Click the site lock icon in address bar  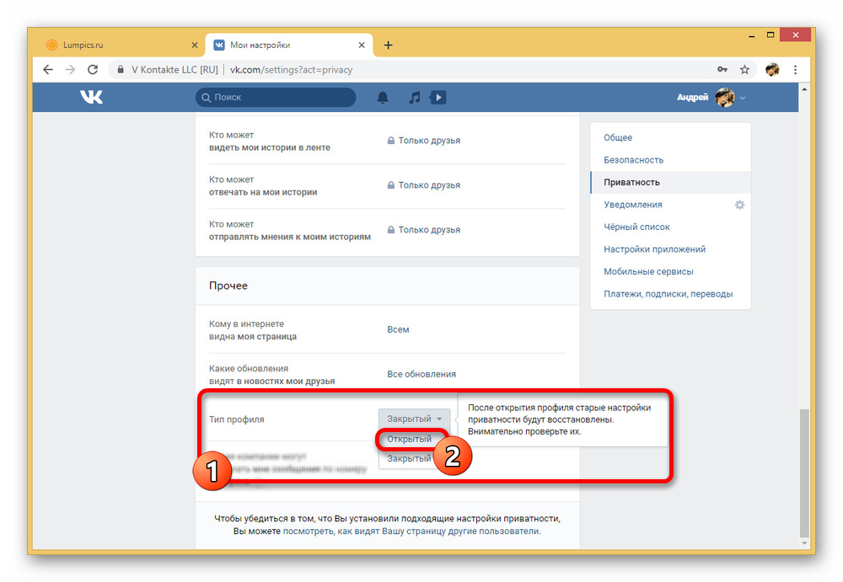121,69
